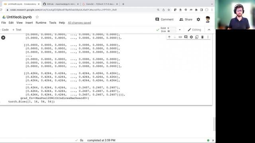This screenshot has height=143, width=255.
Task: Move cell down with the arrow icon
Action: click(175, 37)
